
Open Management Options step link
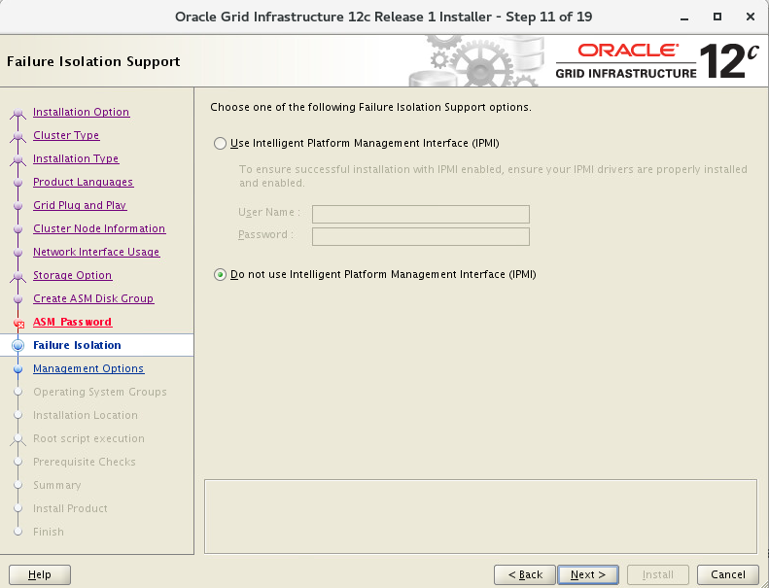(x=88, y=368)
